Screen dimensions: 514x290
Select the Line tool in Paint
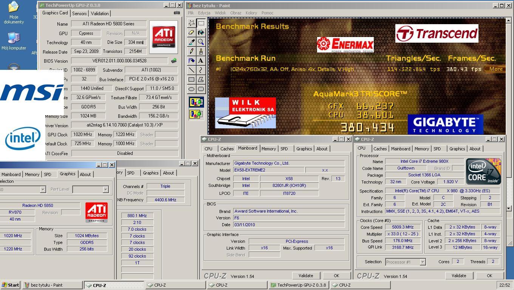192,70
